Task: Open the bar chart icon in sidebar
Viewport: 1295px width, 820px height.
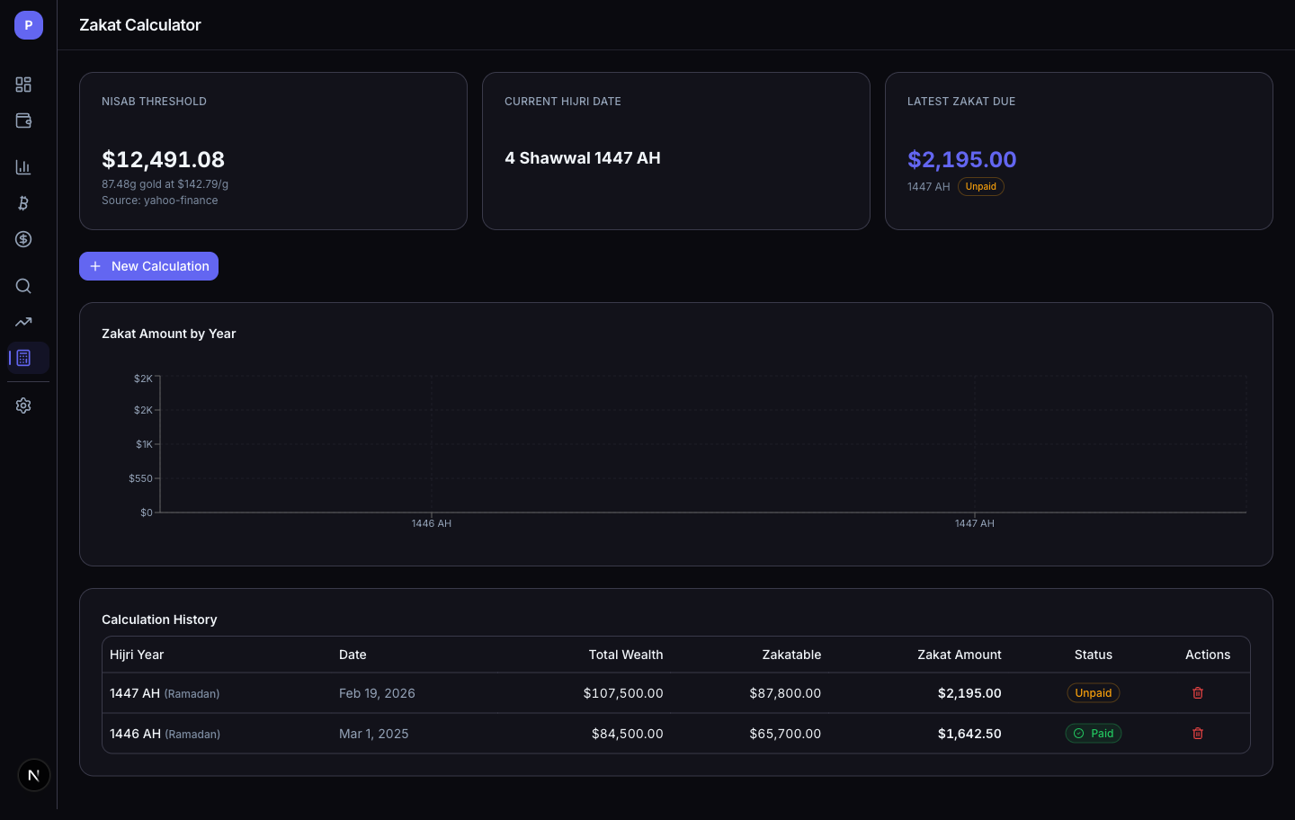Action: pos(23,167)
